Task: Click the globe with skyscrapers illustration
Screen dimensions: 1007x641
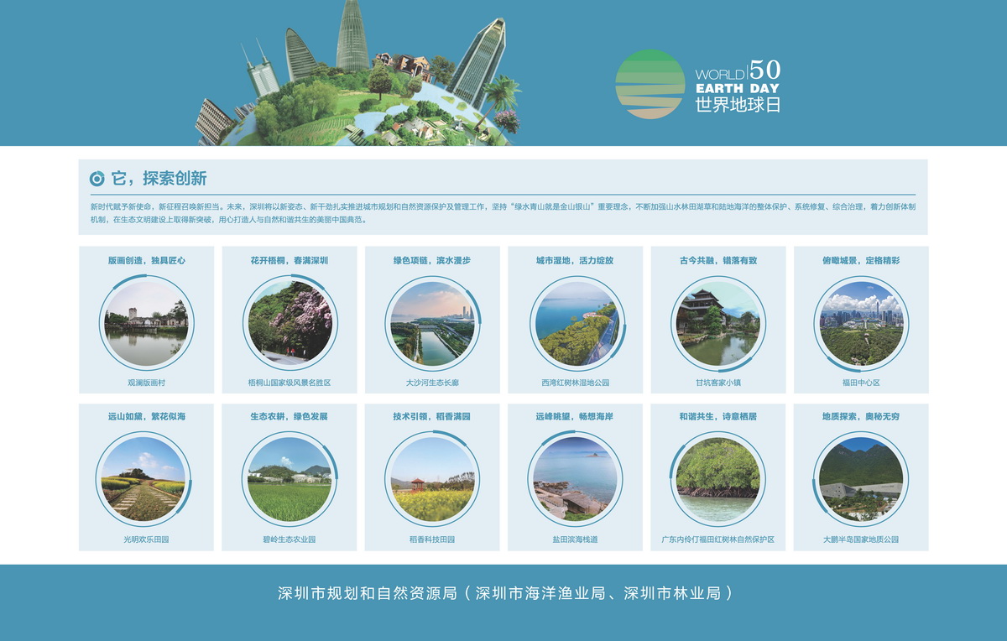Action: coord(361,84)
